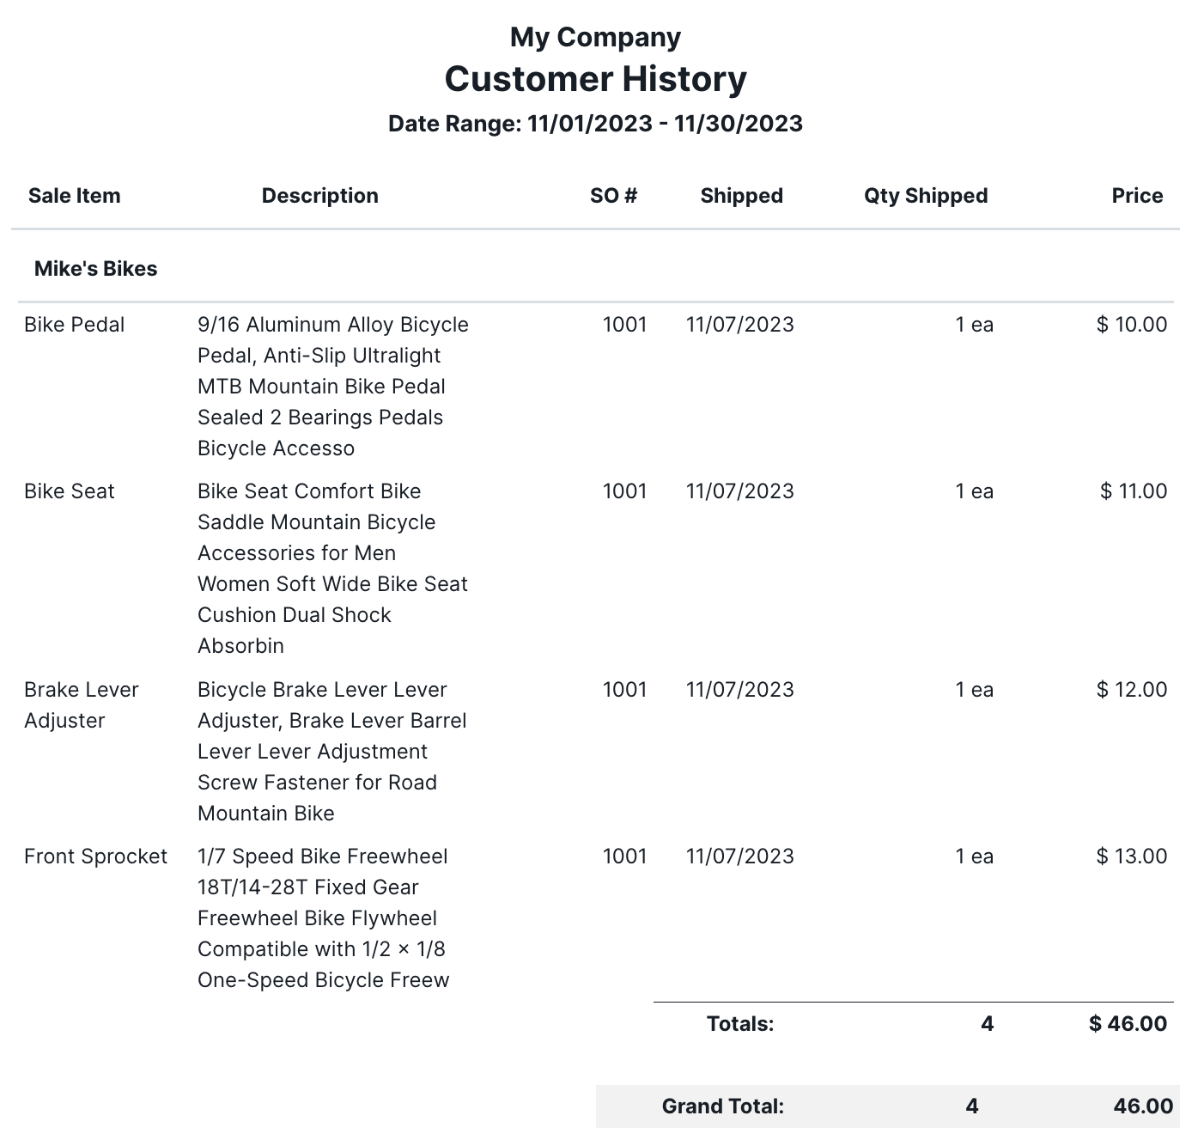This screenshot has height=1146, width=1204.
Task: Click the $ 10.00 price value
Action: click(x=1132, y=325)
